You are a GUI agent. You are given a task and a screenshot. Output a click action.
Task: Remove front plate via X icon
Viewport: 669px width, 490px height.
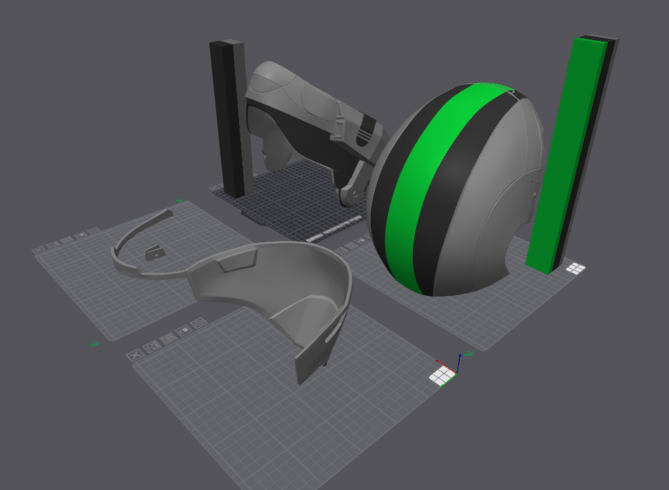[x=135, y=355]
